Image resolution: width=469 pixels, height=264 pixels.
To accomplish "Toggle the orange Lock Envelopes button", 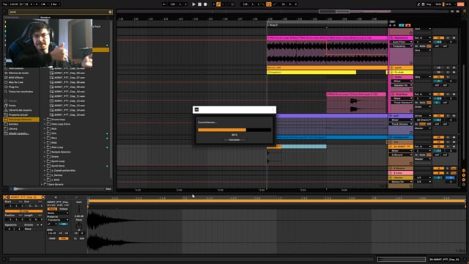I will 408,26.
